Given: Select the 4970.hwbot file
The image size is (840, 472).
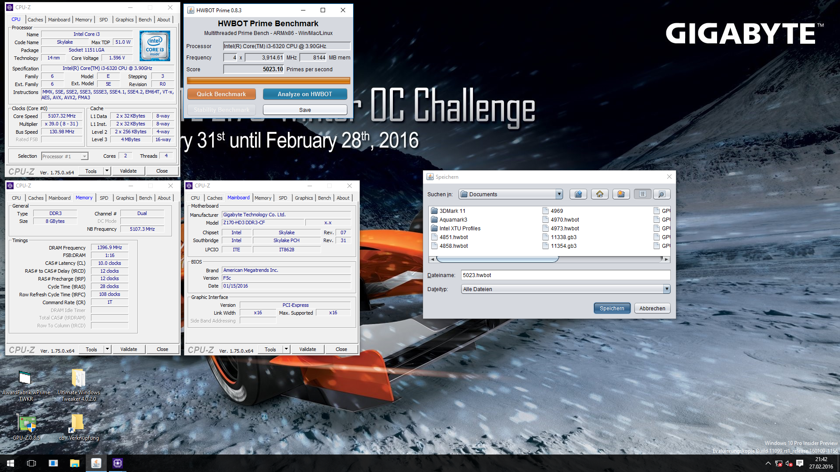Looking at the screenshot, I should tap(561, 219).
